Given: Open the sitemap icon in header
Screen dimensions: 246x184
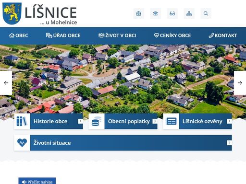Looking at the screenshot, I should 189,13.
